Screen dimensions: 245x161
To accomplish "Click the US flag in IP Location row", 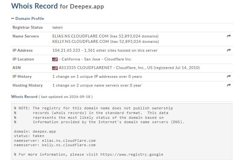I will (55, 60).
